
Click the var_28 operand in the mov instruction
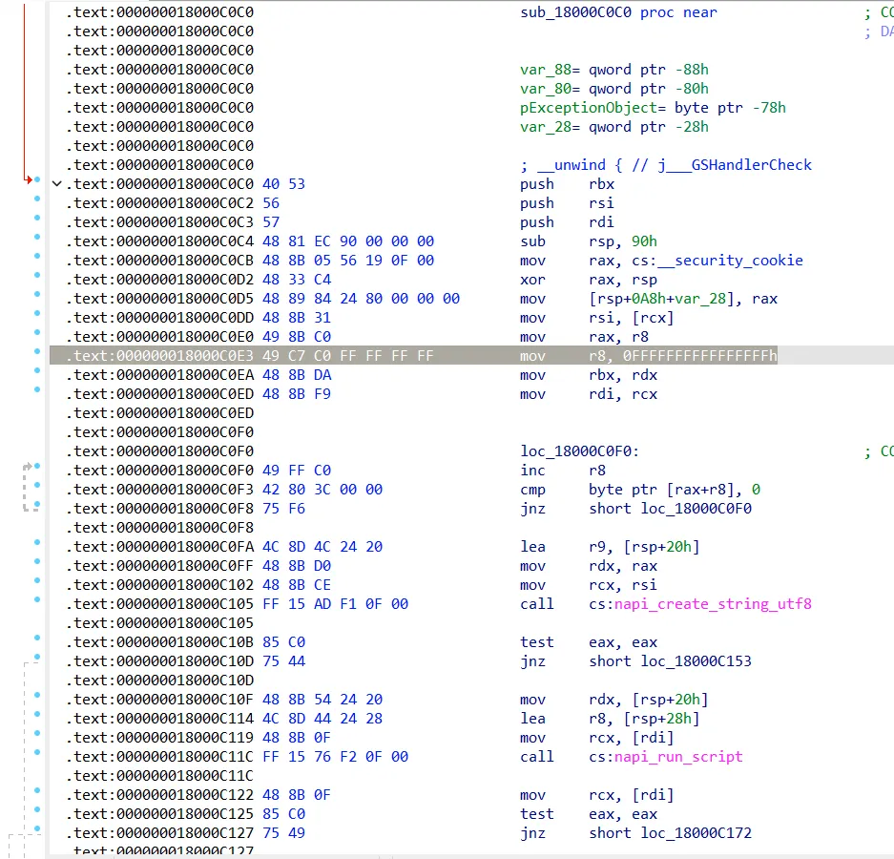tap(704, 299)
